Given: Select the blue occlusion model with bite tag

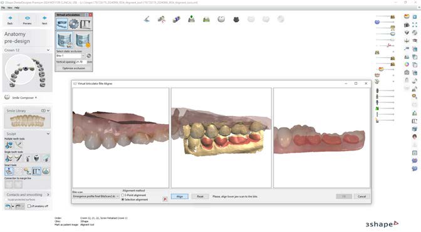Looking at the screenshot, I should pyautogui.click(x=65, y=40).
